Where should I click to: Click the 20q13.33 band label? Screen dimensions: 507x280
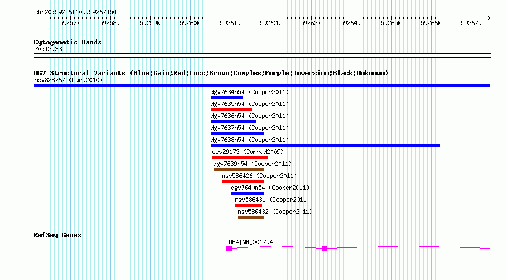pyautogui.click(x=48, y=49)
